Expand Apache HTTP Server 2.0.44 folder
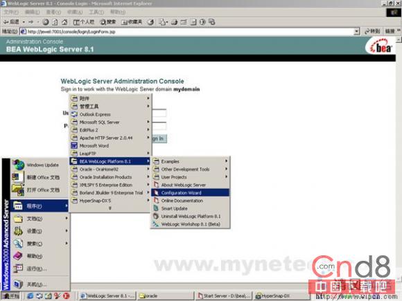The width and height of the screenshot is (402, 301). (110, 138)
